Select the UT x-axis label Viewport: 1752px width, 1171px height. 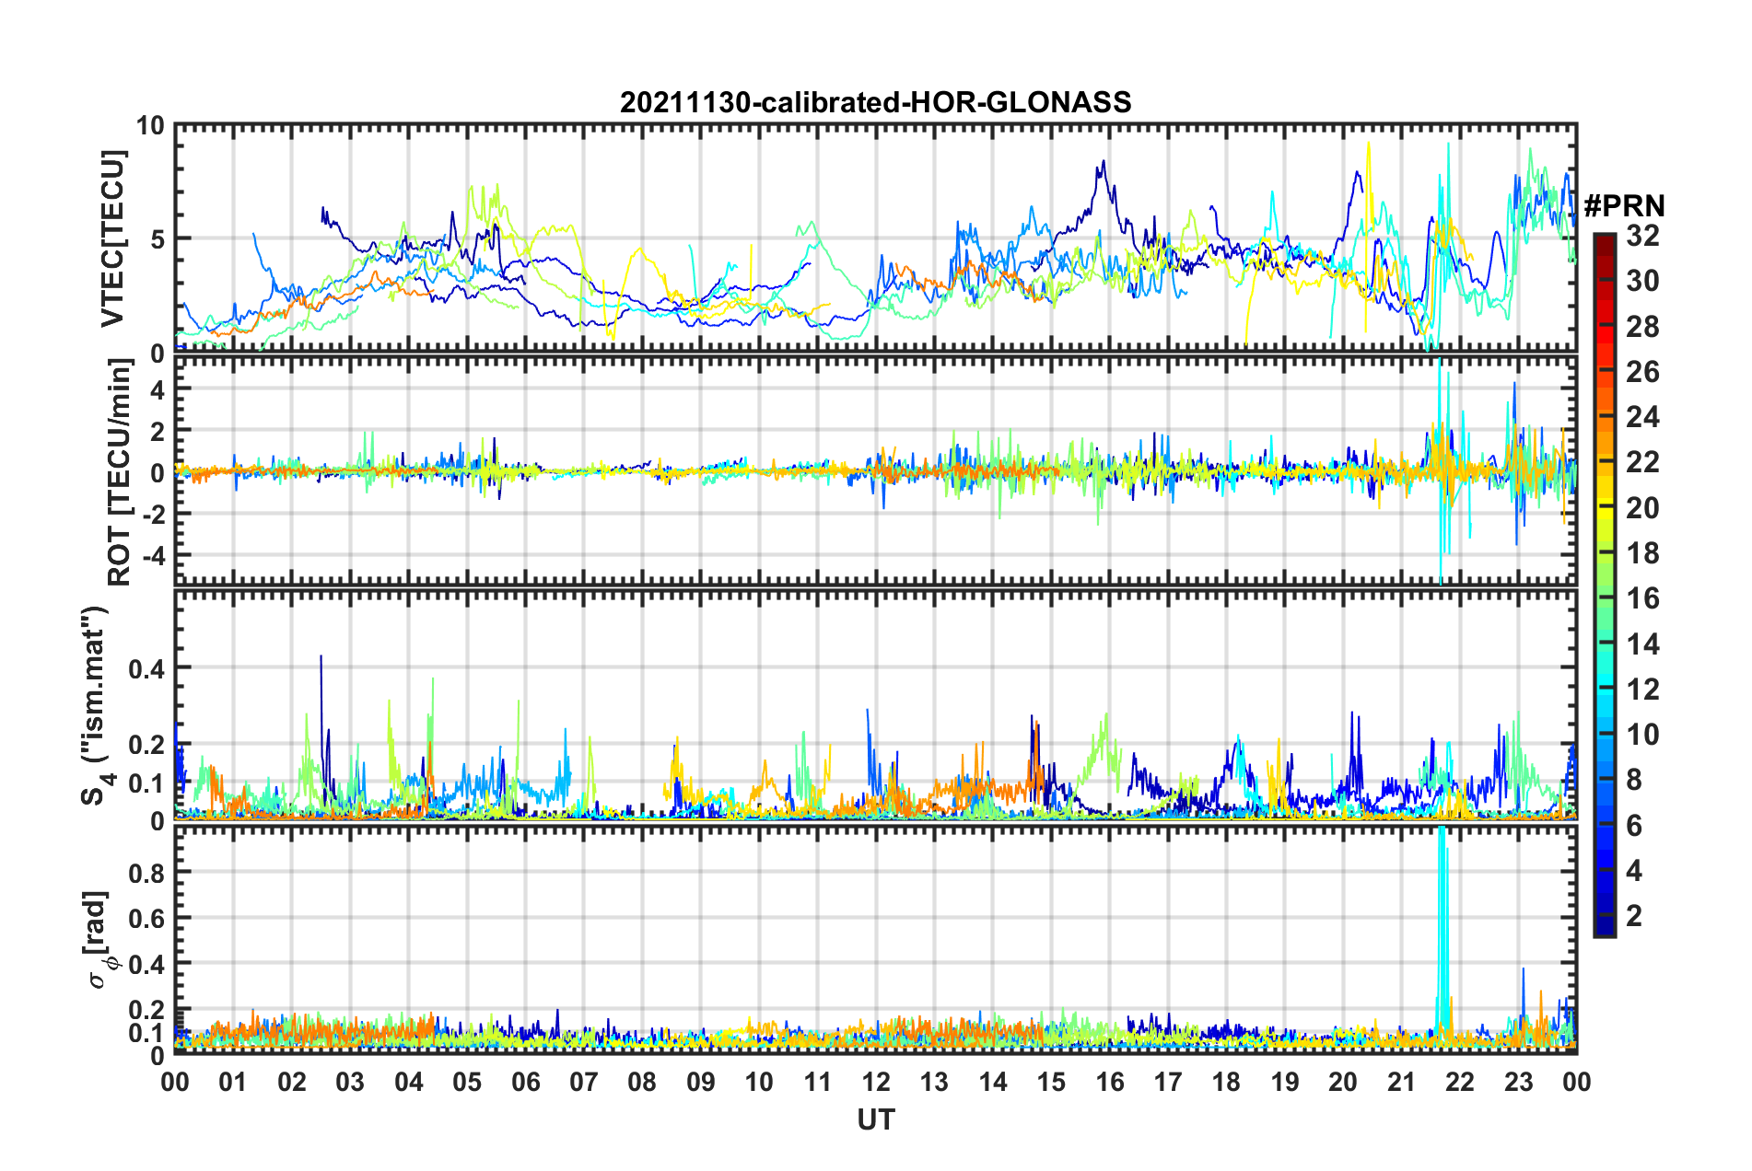point(875,1119)
